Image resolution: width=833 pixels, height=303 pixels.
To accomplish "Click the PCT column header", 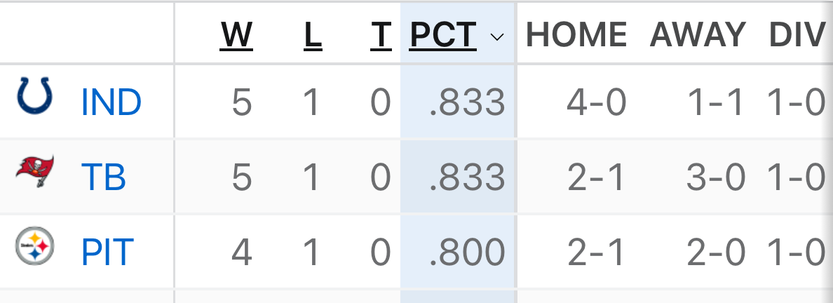I will 443,36.
